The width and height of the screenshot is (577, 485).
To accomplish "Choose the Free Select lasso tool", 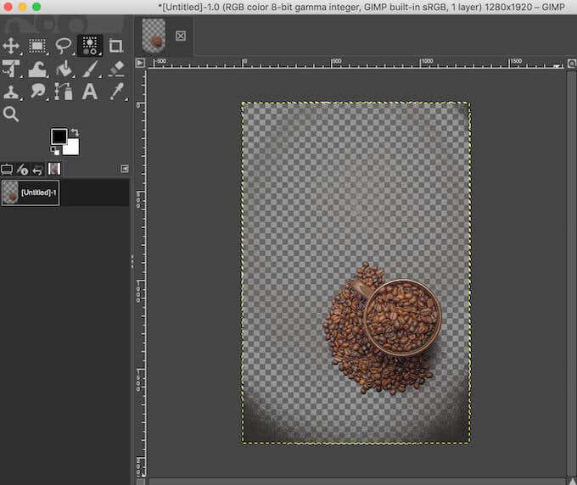I will pos(64,45).
